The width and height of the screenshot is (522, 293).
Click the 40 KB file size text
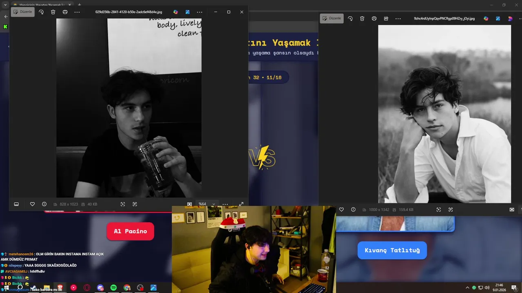[92, 204]
